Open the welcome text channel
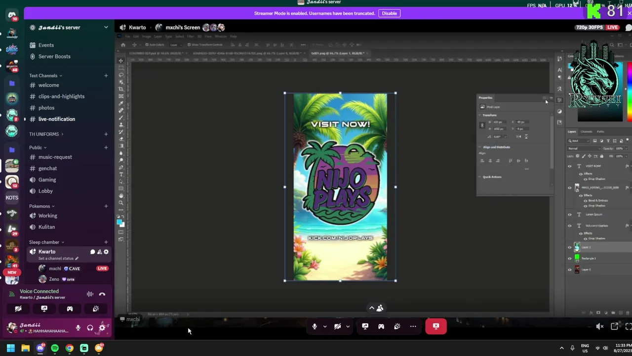This screenshot has height=356, width=632. 48,85
